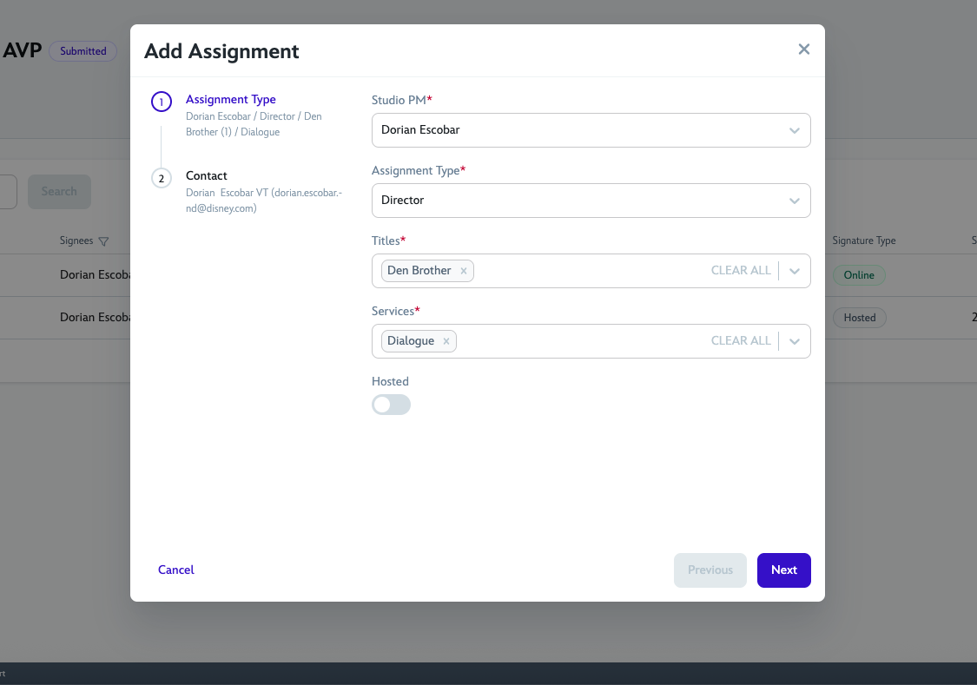
Task: Click CLEAR ALL next to Den Brother
Action: tap(741, 270)
